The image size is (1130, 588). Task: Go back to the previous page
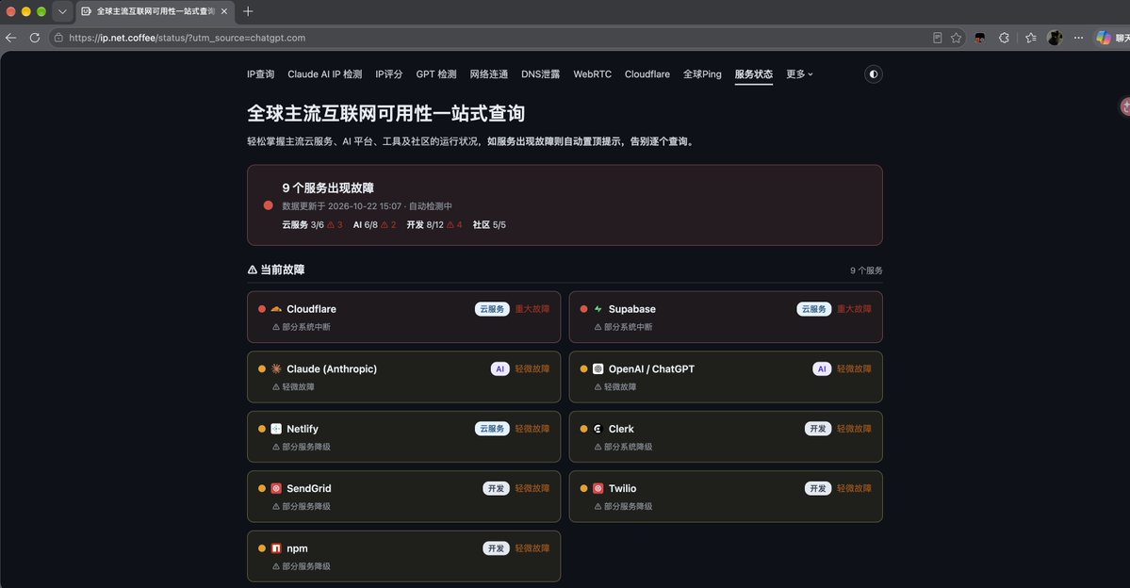pyautogui.click(x=10, y=38)
